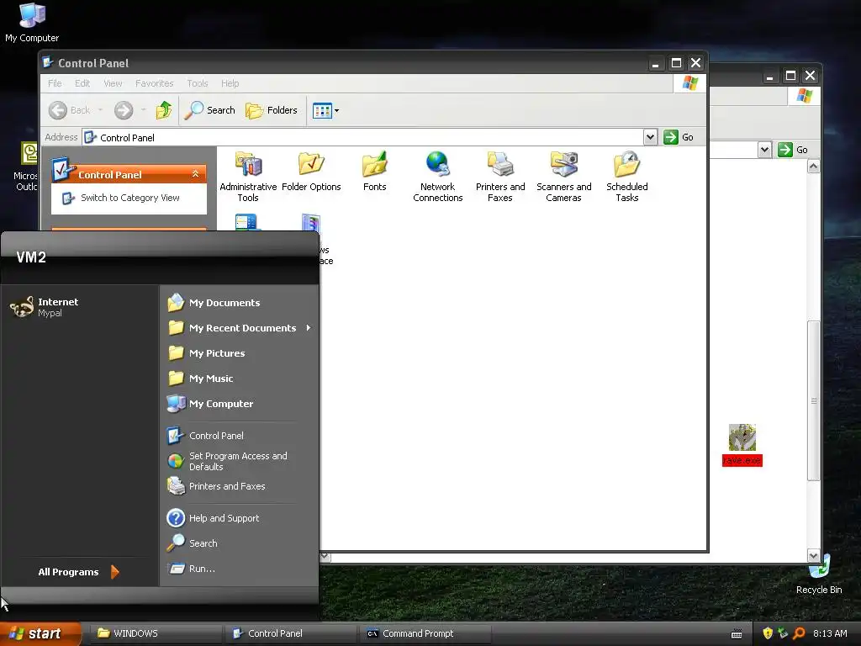Click the on-screen keyboard tray icon
The height and width of the screenshot is (646, 861).
click(737, 634)
